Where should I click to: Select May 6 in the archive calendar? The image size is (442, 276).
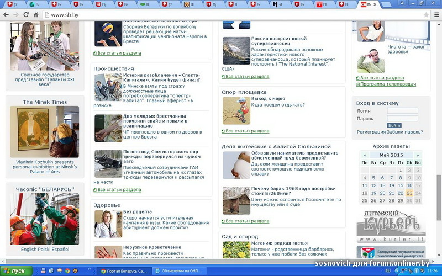tap(382, 178)
